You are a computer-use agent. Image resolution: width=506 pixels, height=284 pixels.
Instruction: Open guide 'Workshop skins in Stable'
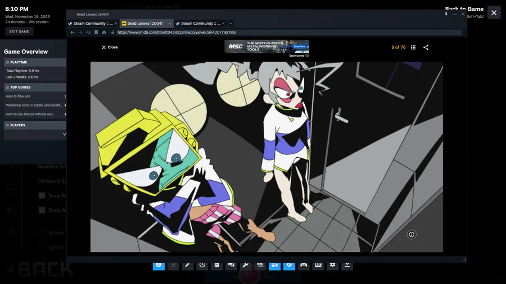34,106
